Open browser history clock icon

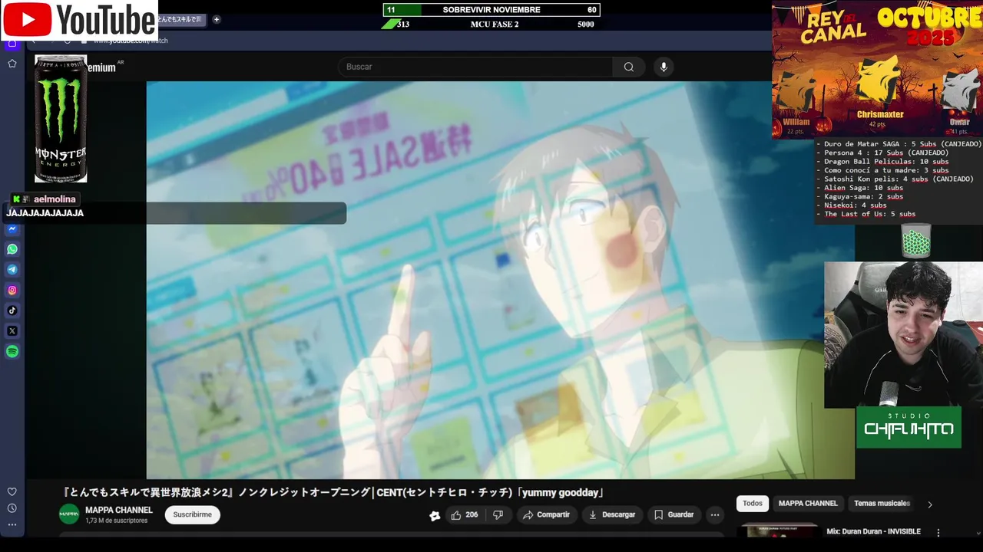pos(12,508)
